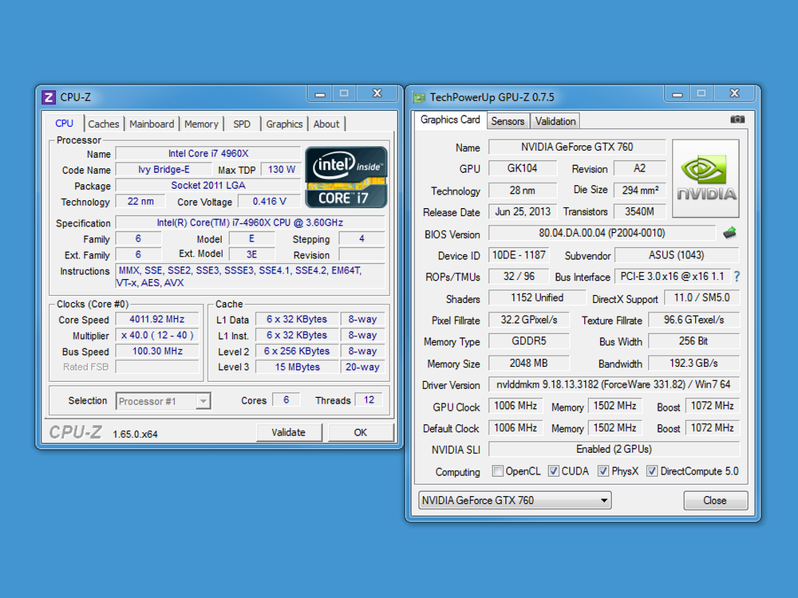The height and width of the screenshot is (598, 798).
Task: Select the CPU tab in CPU-Z
Action: [x=65, y=123]
